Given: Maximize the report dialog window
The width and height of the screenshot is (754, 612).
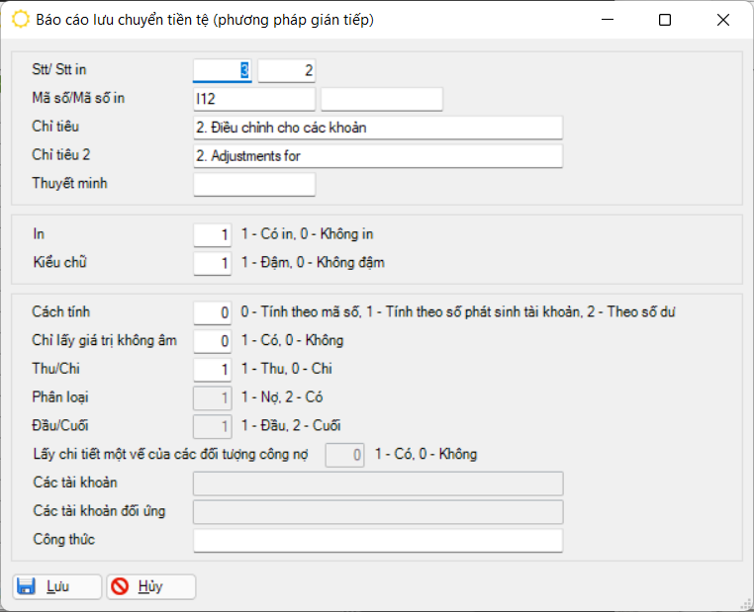Looking at the screenshot, I should pos(665,20).
